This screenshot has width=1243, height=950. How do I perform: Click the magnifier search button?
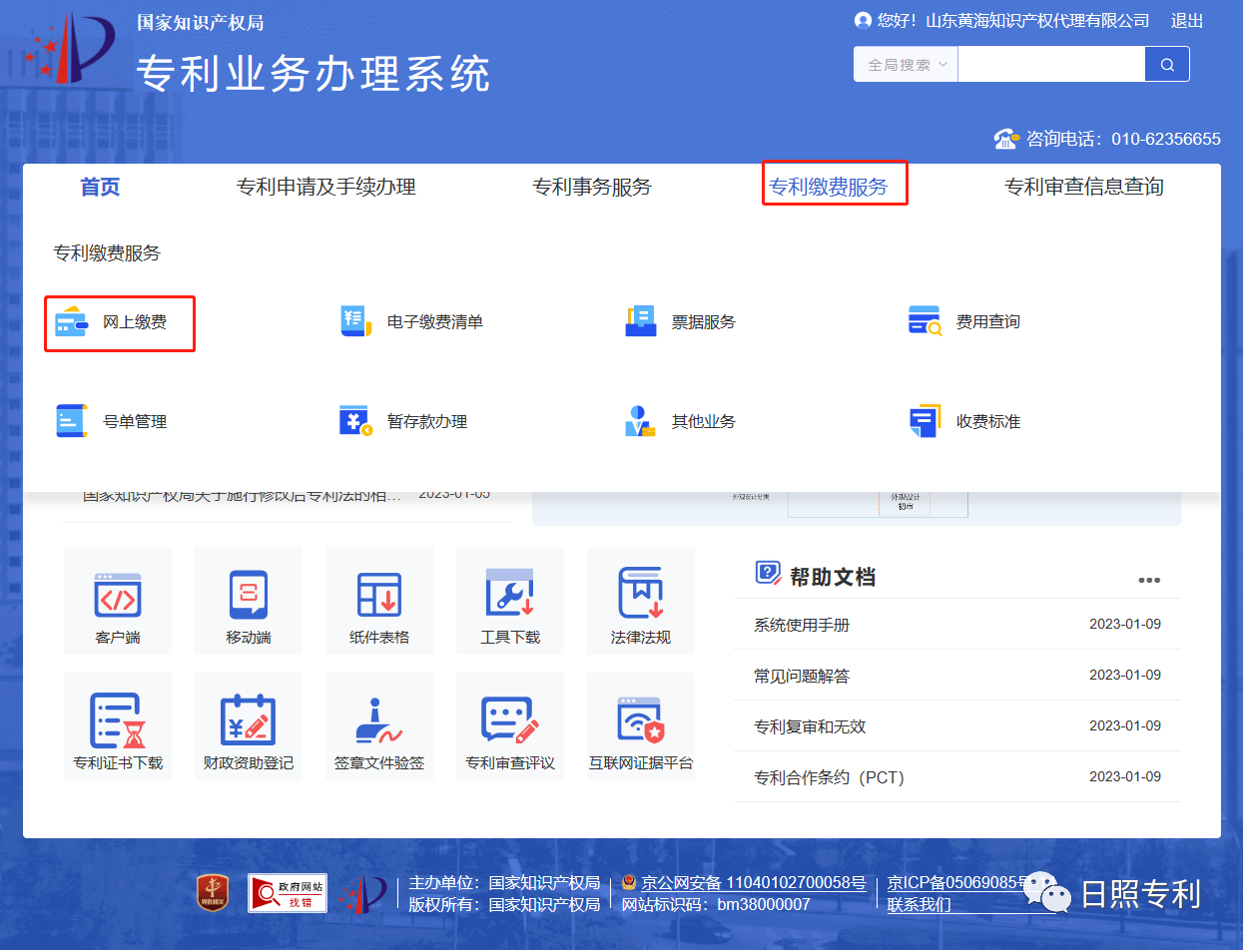tap(1167, 64)
